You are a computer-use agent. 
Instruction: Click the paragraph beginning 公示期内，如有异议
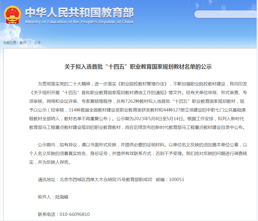(x=138, y=154)
